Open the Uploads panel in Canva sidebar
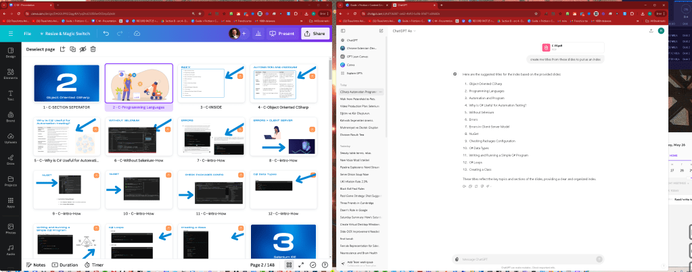The height and width of the screenshot is (272, 692). (11, 138)
